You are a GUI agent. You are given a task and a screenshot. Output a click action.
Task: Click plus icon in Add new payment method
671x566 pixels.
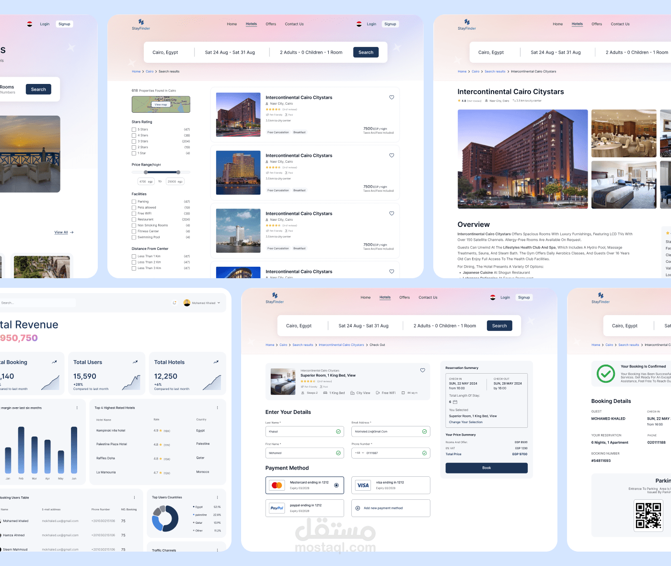(x=358, y=508)
